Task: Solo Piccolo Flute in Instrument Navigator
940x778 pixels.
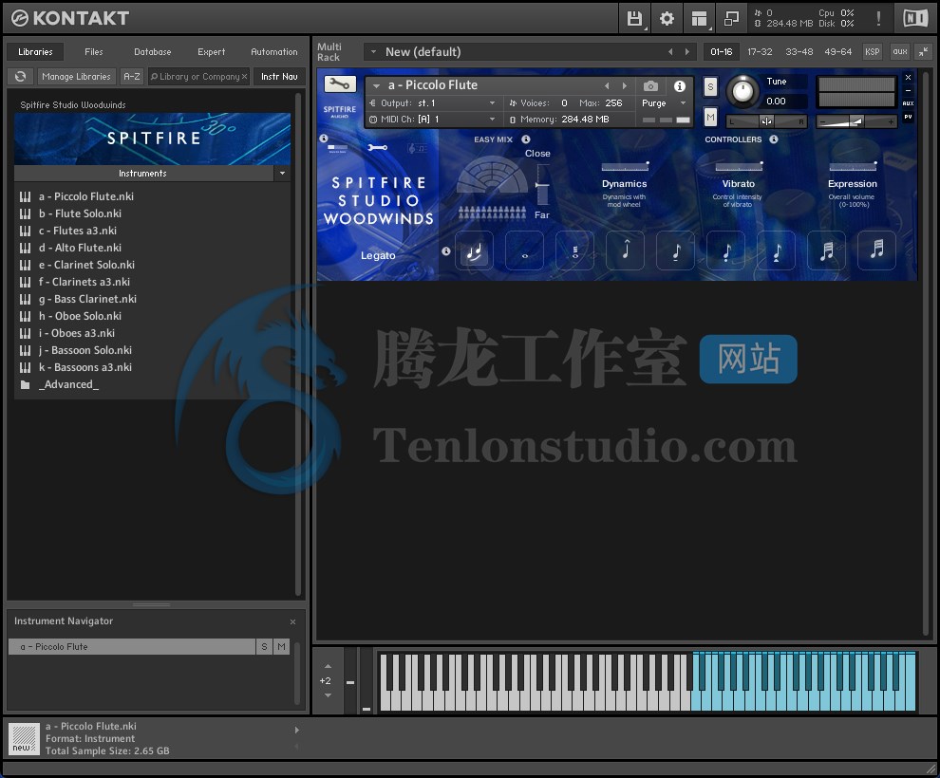Action: click(264, 647)
